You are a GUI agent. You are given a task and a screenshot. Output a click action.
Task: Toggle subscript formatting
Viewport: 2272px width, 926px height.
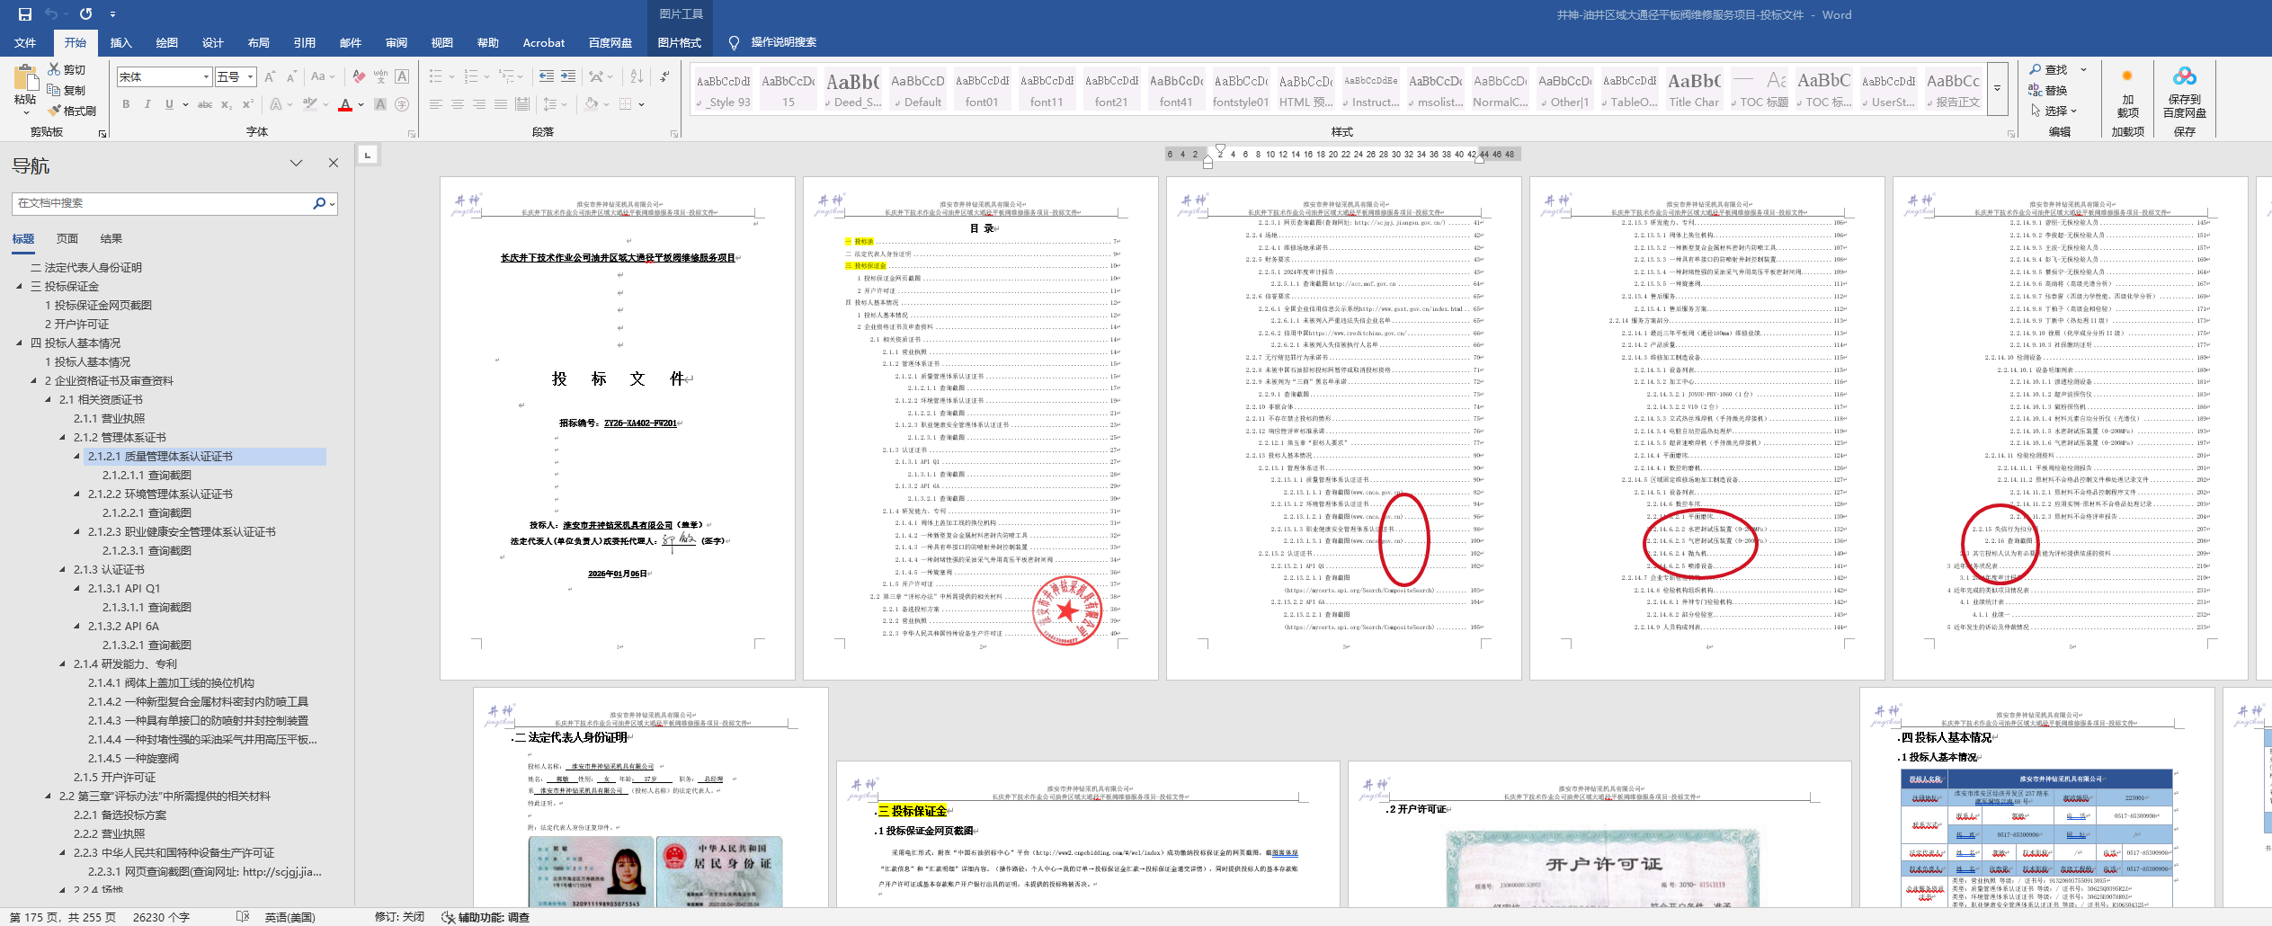point(227,104)
